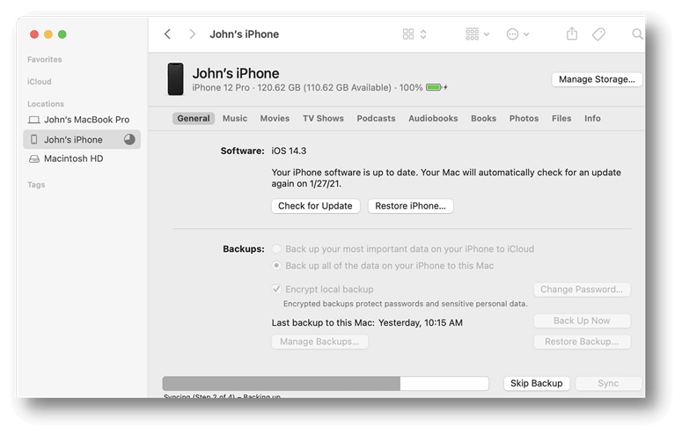682x435 pixels.
Task: Open Manage Backups dialog
Action: (x=319, y=342)
